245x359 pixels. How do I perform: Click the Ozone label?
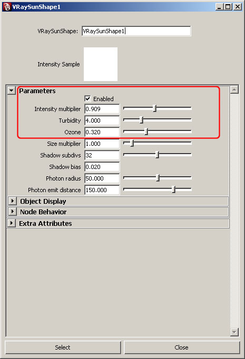pos(72,132)
